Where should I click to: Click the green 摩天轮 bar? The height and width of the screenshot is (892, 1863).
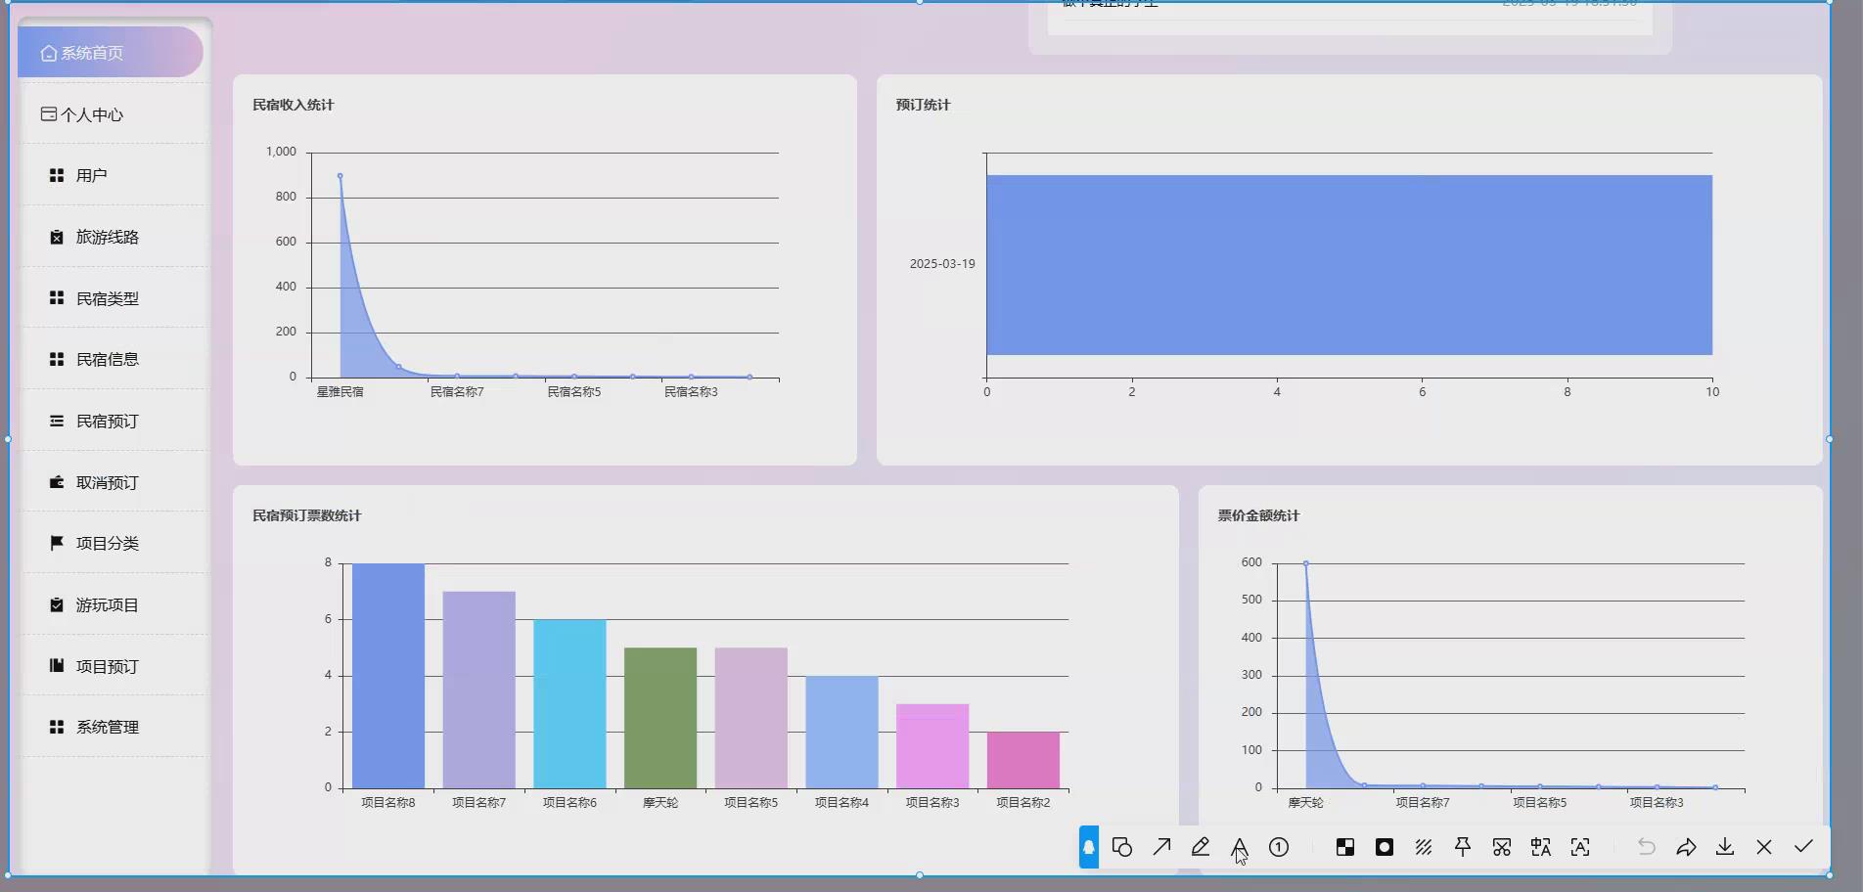660,718
